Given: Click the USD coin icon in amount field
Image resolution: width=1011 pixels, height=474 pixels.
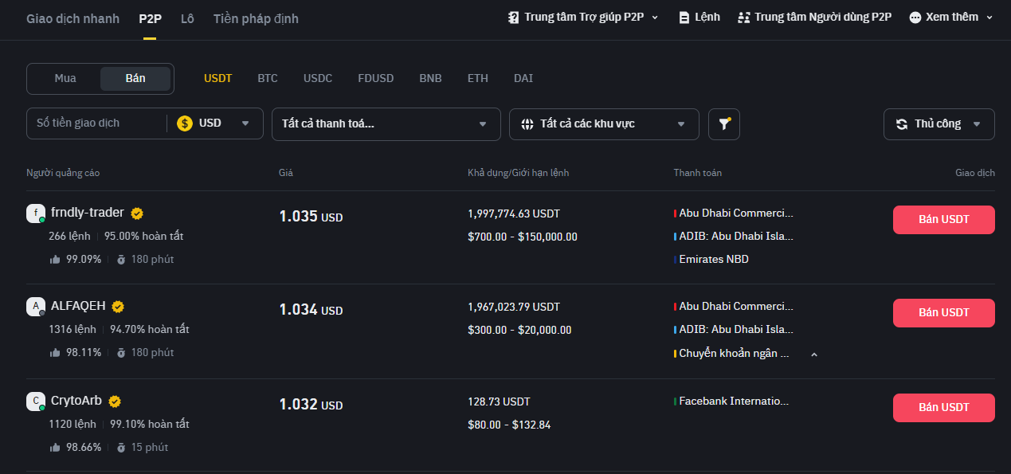Looking at the screenshot, I should [185, 123].
